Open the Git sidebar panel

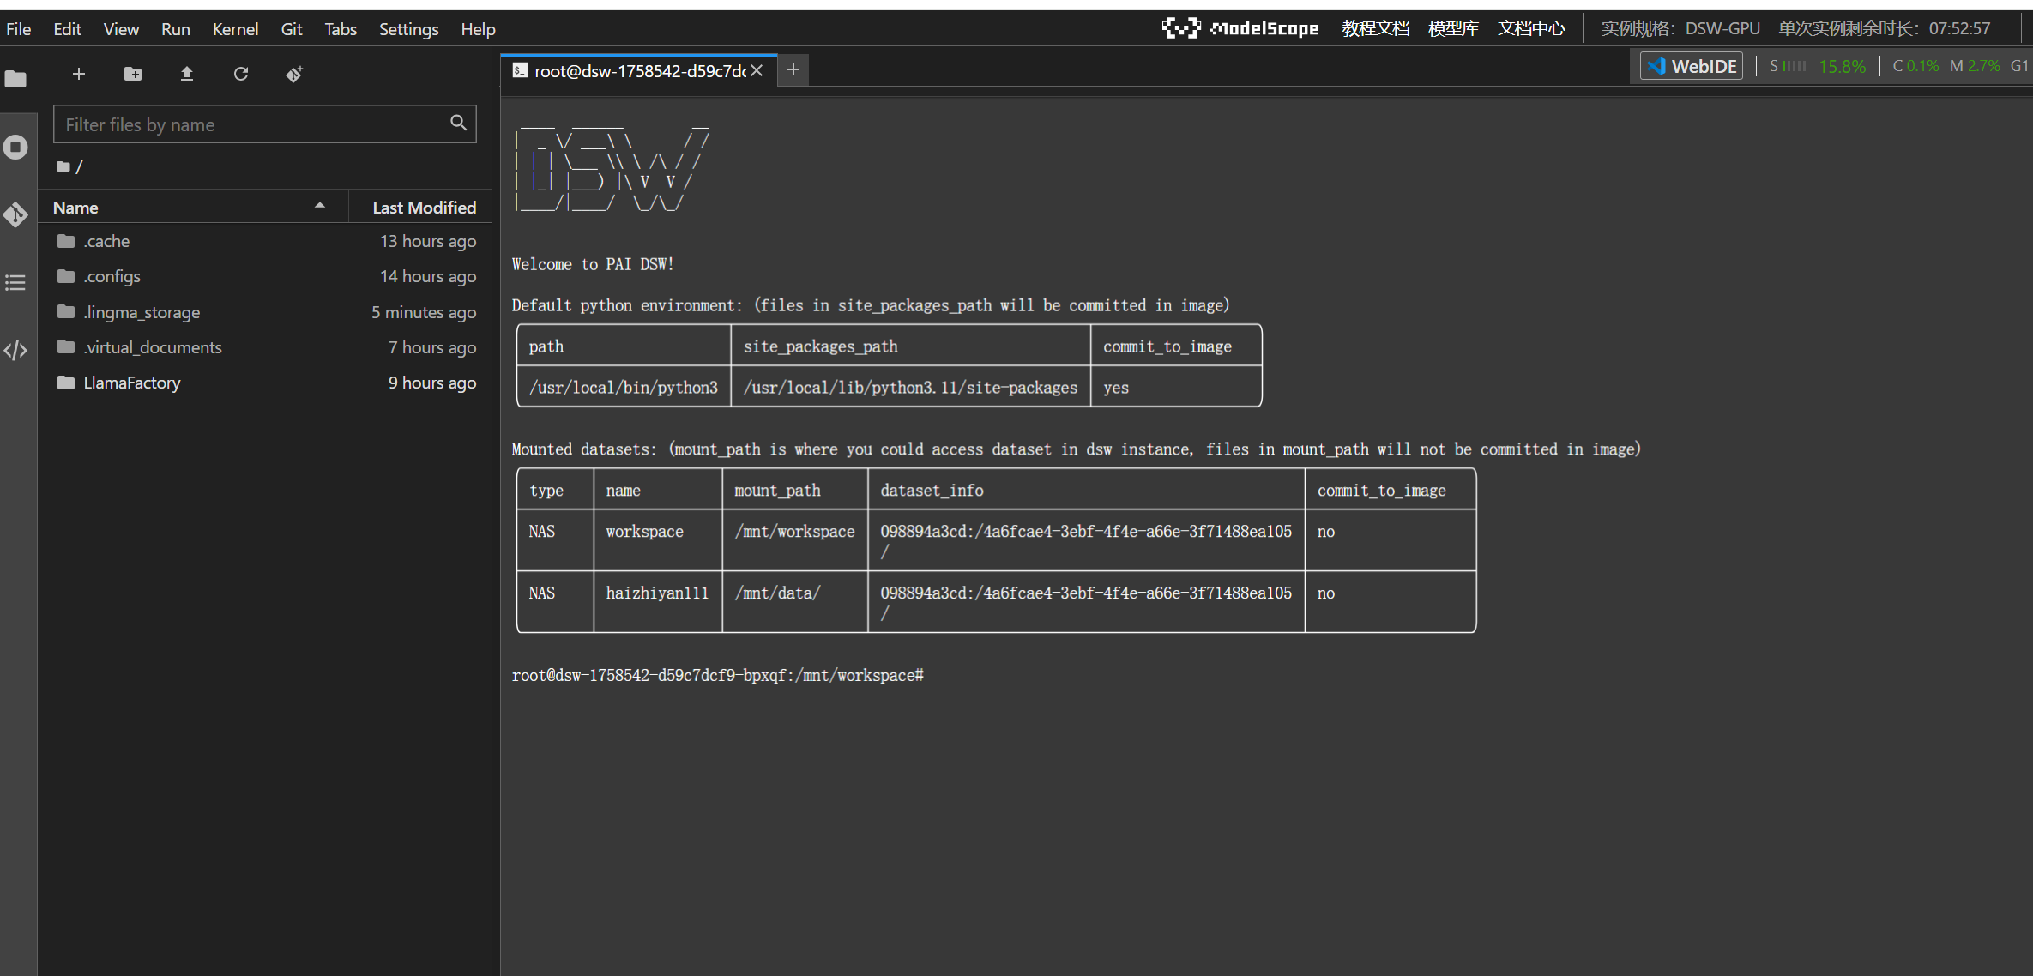(15, 214)
